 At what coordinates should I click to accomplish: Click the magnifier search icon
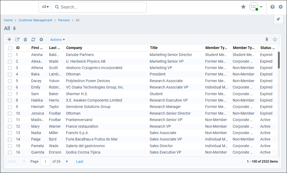57,7
